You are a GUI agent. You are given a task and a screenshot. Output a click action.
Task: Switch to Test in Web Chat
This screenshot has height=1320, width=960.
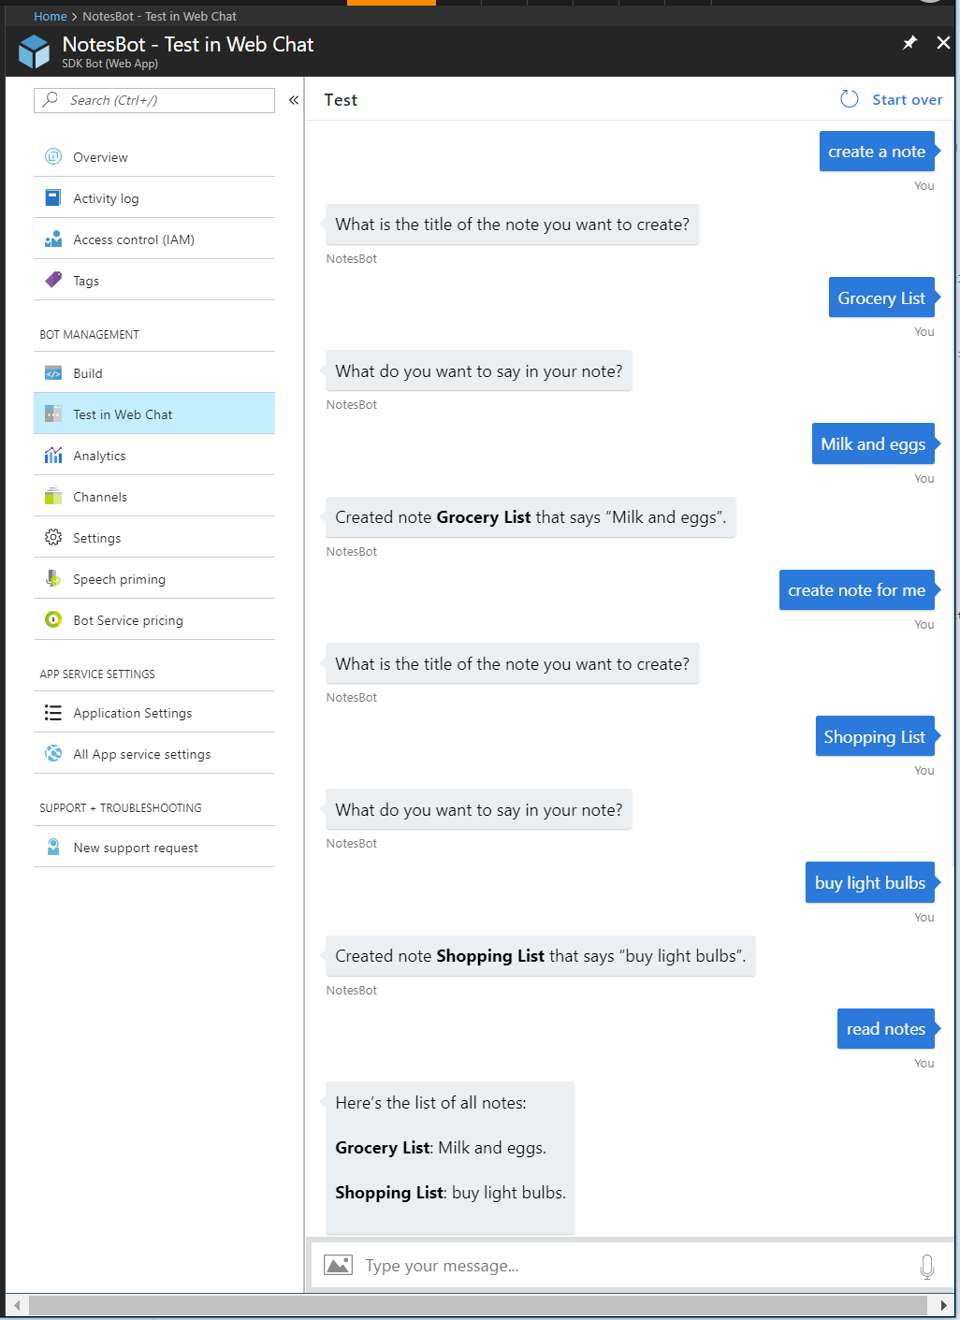[123, 413]
